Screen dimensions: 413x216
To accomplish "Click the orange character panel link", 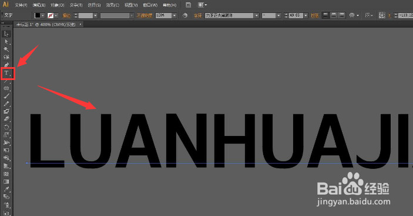I will [197, 15].
